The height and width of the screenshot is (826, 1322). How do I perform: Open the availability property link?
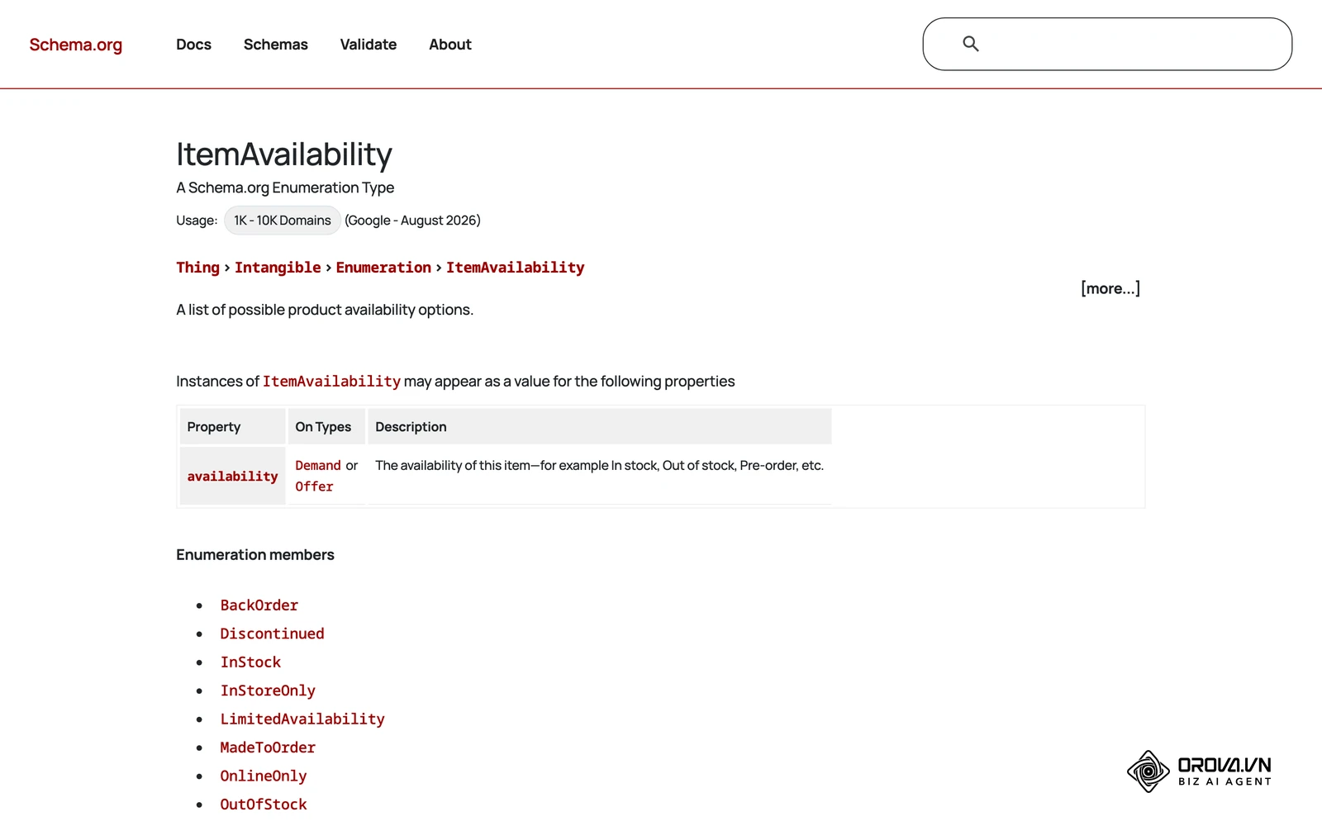[x=232, y=477]
